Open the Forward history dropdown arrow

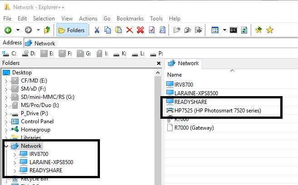(x=38, y=30)
